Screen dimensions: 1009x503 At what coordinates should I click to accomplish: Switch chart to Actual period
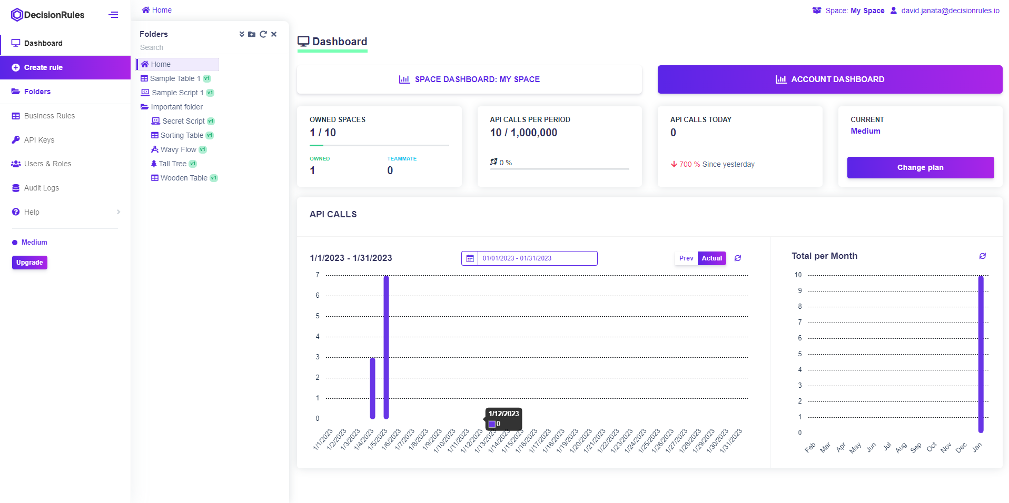point(711,258)
